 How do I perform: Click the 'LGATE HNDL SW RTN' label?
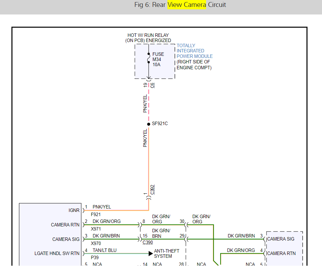point(57,254)
